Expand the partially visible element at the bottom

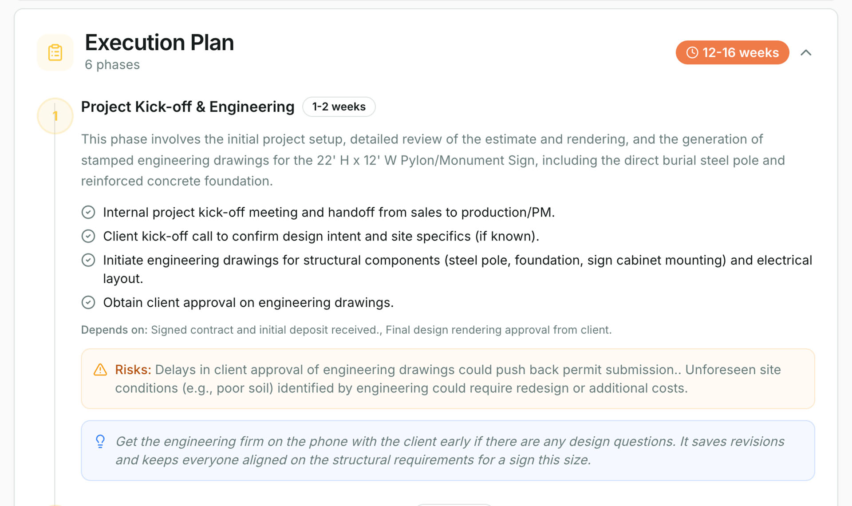pyautogui.click(x=454, y=504)
